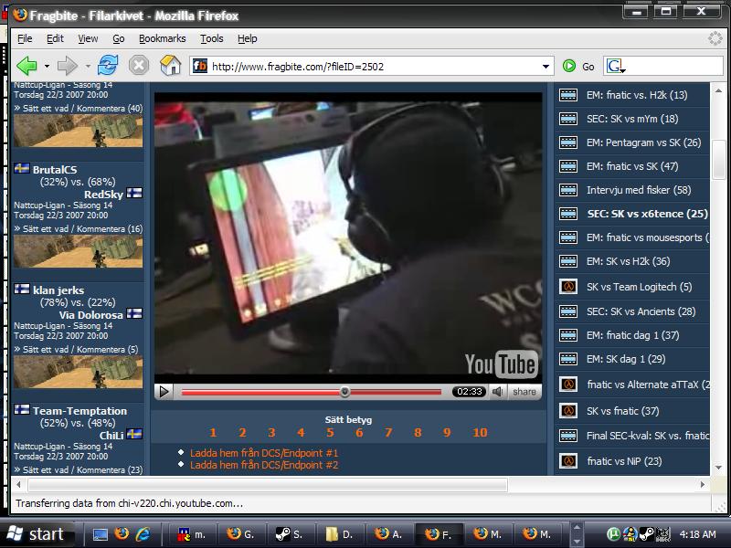Viewport: 731px width, 548px height.
Task: Click the YouTube share button
Action: point(524,392)
